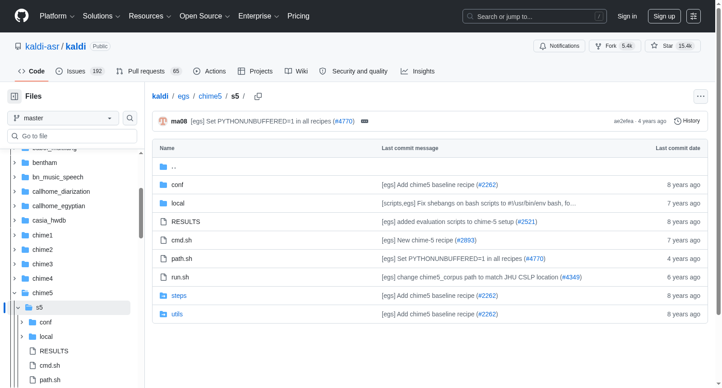Image resolution: width=722 pixels, height=388 pixels.
Task: Open the Solutions dropdown menu
Action: tap(102, 16)
